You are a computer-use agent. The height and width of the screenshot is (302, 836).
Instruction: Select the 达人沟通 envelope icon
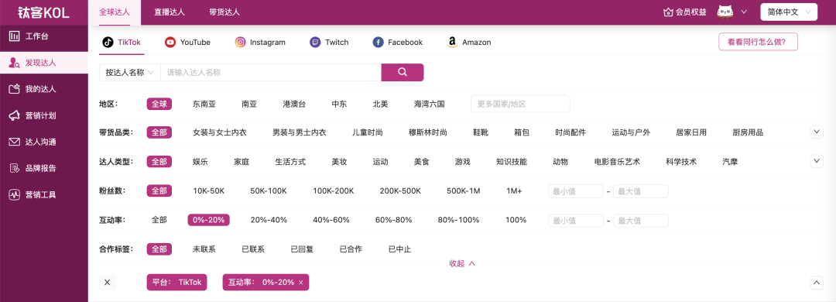pyautogui.click(x=15, y=142)
